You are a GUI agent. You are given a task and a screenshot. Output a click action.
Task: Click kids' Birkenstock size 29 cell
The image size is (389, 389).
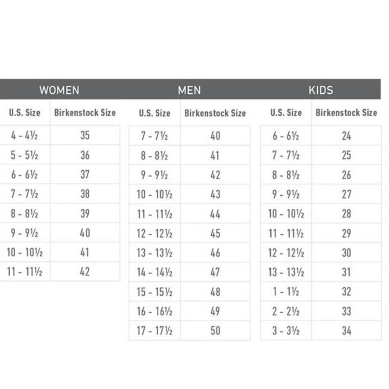coord(346,233)
